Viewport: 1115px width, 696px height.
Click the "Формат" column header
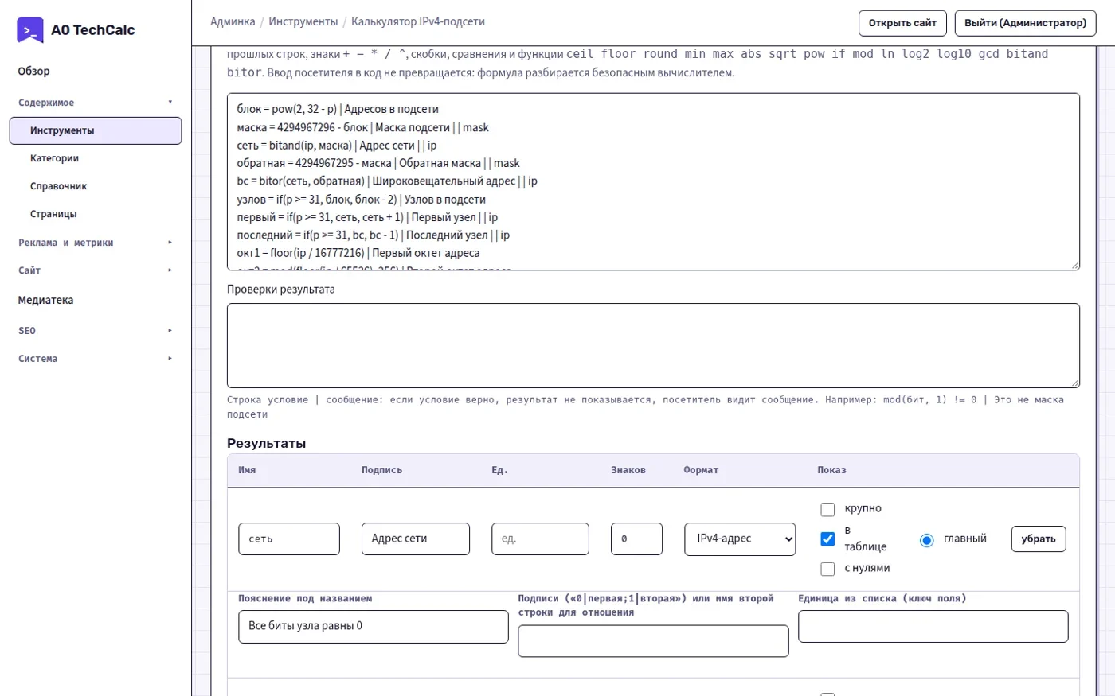(x=701, y=470)
